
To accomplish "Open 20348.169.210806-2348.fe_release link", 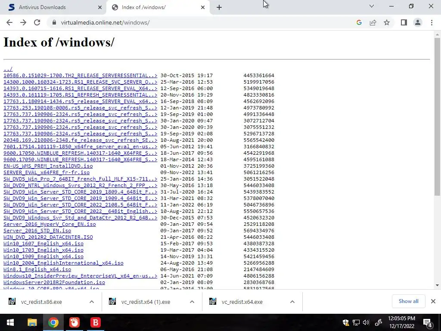I will tap(80, 140).
